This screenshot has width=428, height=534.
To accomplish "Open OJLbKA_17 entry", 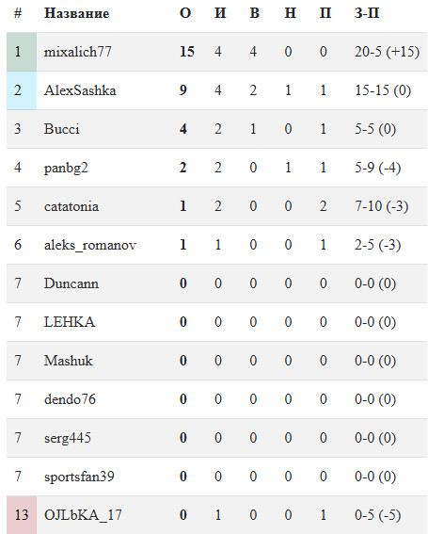I will click(x=83, y=515).
